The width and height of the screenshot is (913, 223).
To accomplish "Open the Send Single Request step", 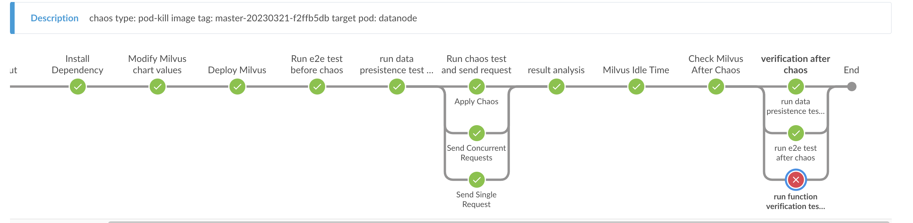I will pos(477,180).
